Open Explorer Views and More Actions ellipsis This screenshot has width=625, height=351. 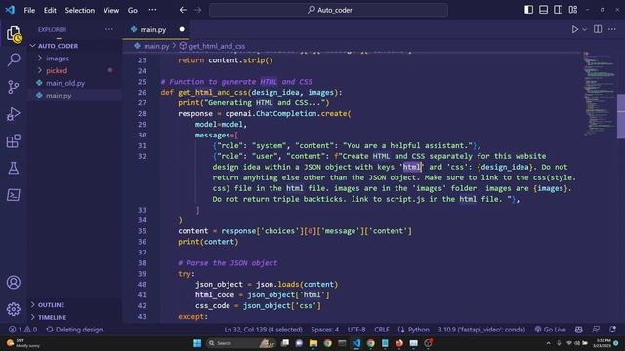(x=108, y=29)
